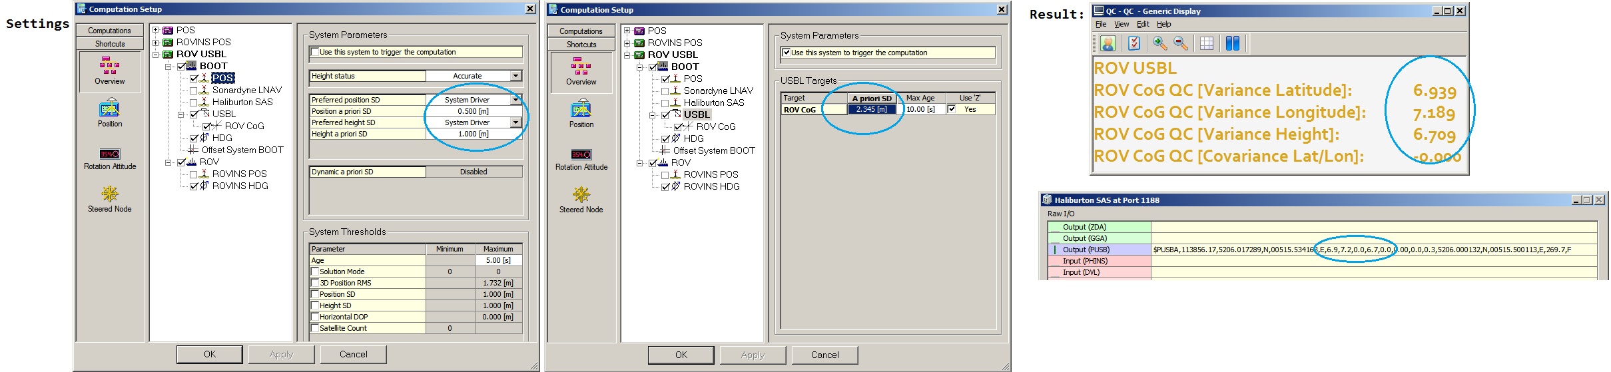This screenshot has width=1611, height=372.
Task: Toggle 'Use this system to trigger' in left window
Action: [315, 52]
